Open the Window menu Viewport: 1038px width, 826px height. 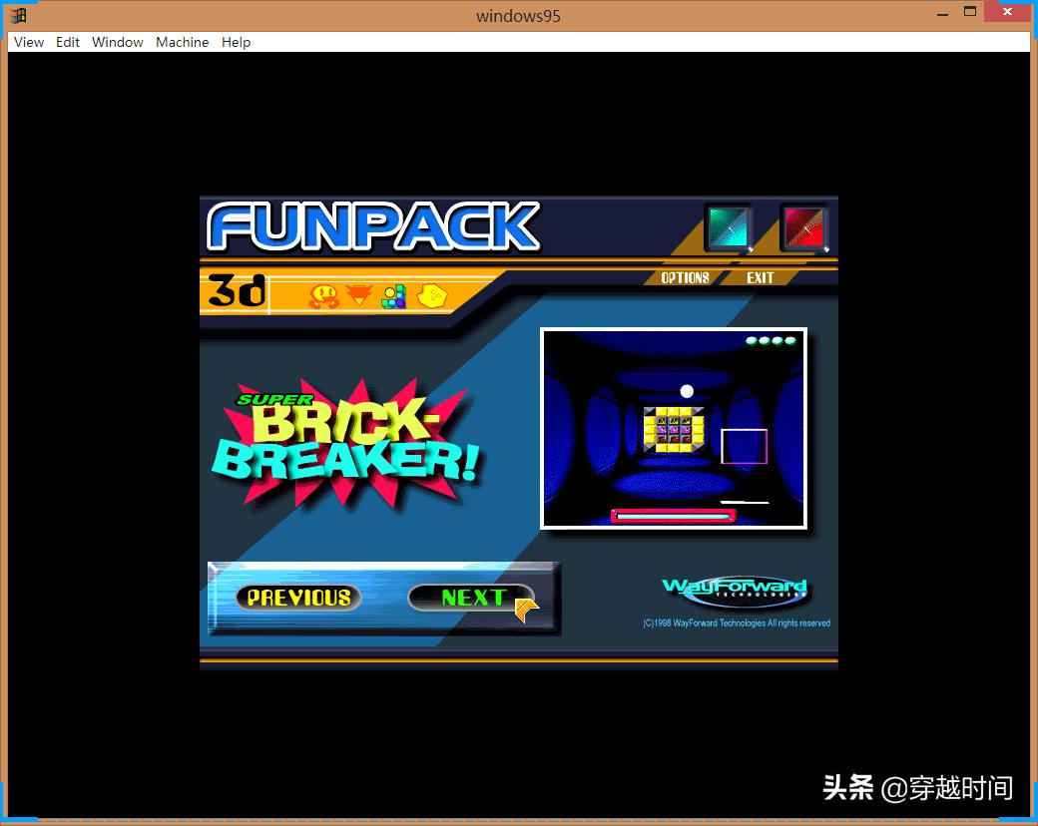tap(117, 42)
